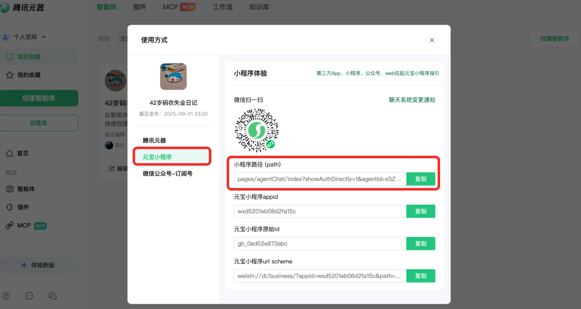Click the edit pencil icon on agent card
Screen dimensions: 581x309
click(111, 169)
